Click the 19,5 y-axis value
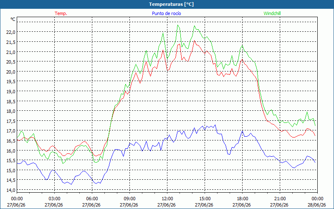Viewport: 334px width, 209px height. pyautogui.click(x=11, y=82)
